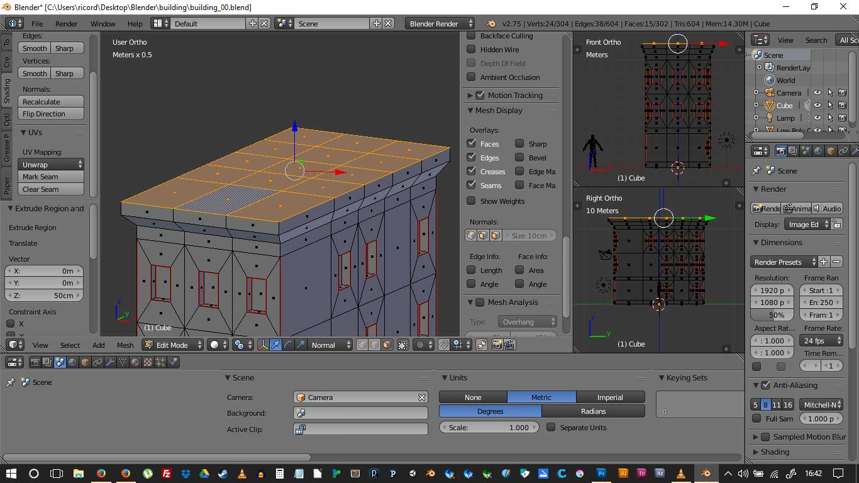Image resolution: width=859 pixels, height=483 pixels.
Task: Open the Mesh menu in viewport header
Action: pyautogui.click(x=125, y=345)
